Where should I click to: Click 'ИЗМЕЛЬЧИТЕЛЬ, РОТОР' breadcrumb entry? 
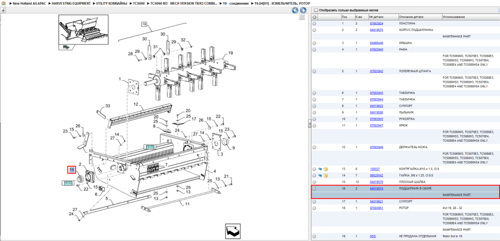[x=282, y=3]
